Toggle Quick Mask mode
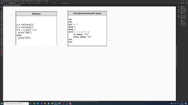Image resolution: width=188 pixels, height=105 pixels. (1, 53)
